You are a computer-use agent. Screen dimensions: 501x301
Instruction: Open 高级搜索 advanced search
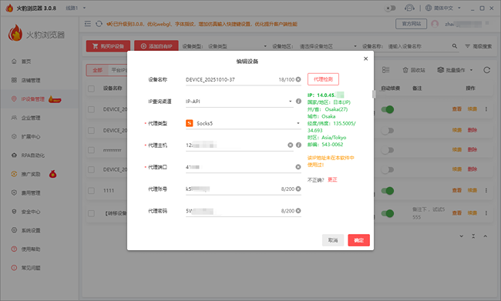pyautogui.click(x=479, y=46)
